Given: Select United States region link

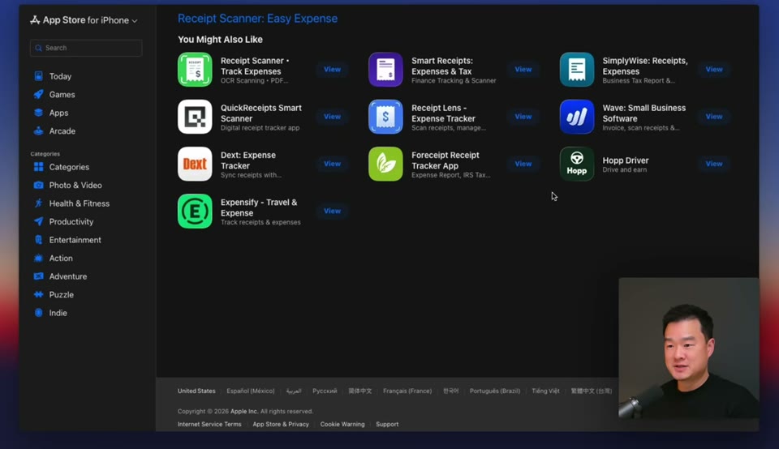Looking at the screenshot, I should pyautogui.click(x=196, y=391).
